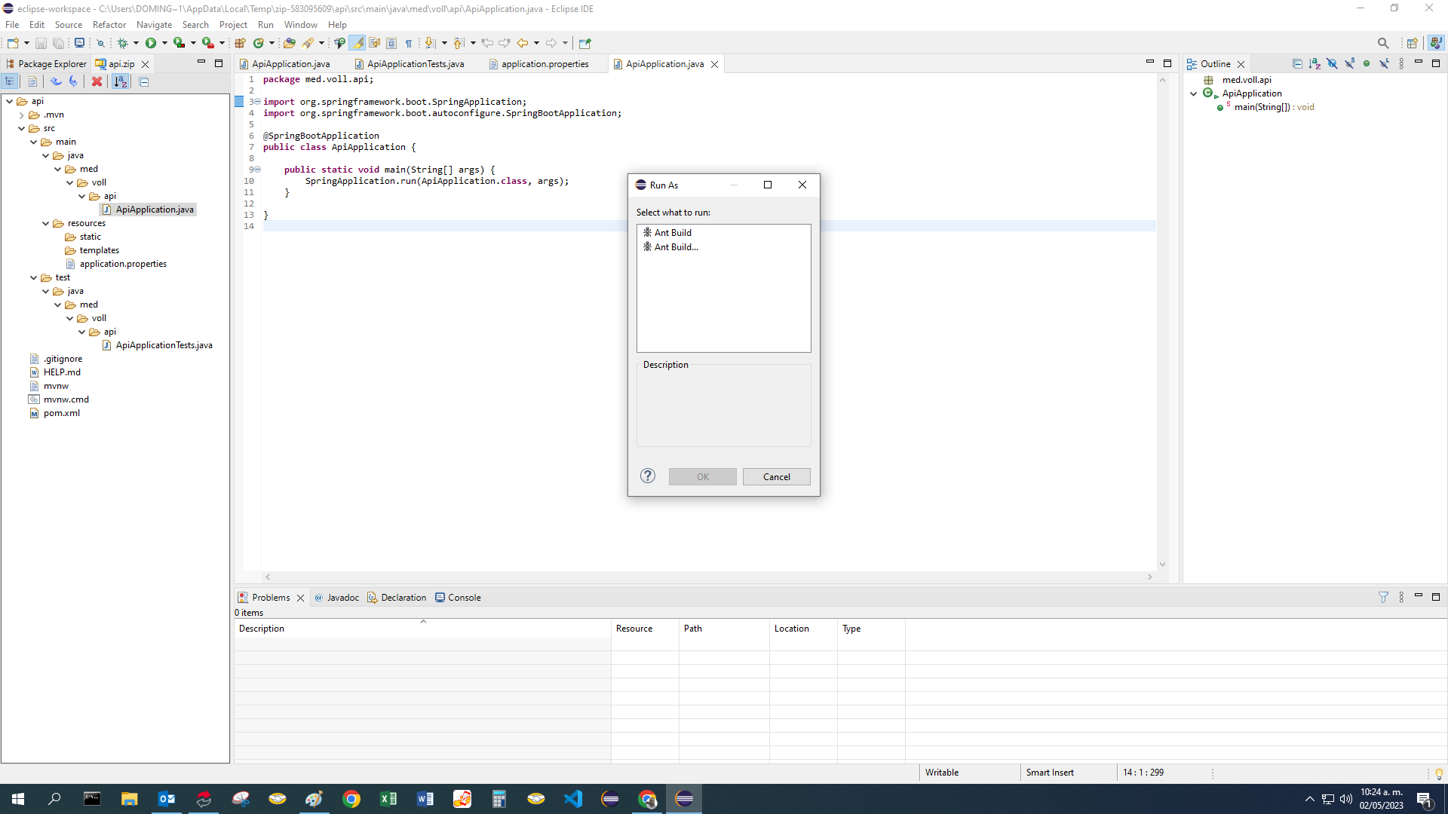This screenshot has width=1448, height=814.
Task: Click the editor horizontal scrollbar track
Action: click(x=708, y=577)
